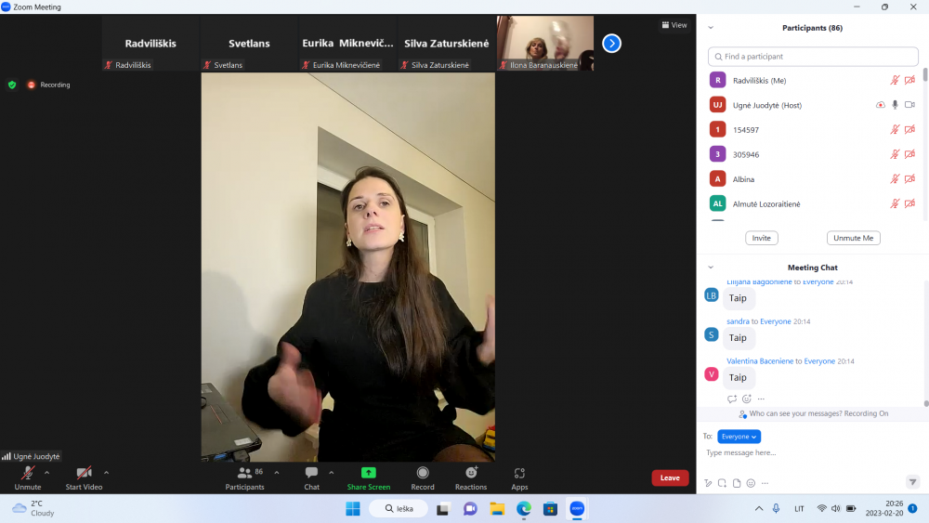Select Ilona Baranauskienė video thumbnail
The height and width of the screenshot is (523, 929).
(x=545, y=44)
